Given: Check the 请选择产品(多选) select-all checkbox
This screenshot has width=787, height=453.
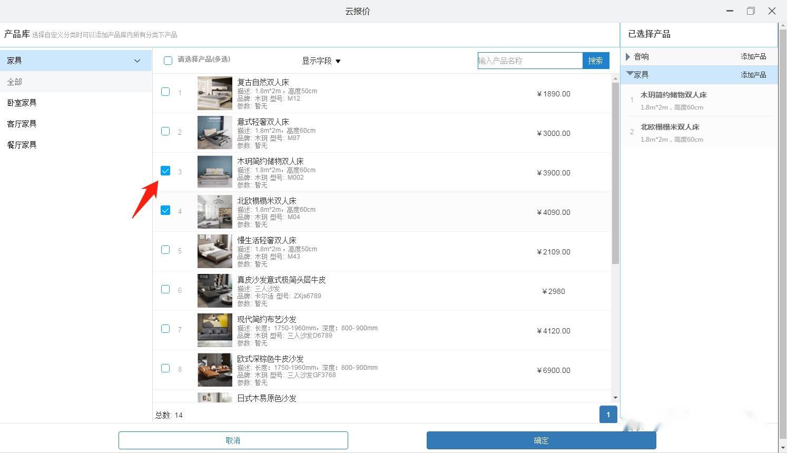Looking at the screenshot, I should point(168,61).
